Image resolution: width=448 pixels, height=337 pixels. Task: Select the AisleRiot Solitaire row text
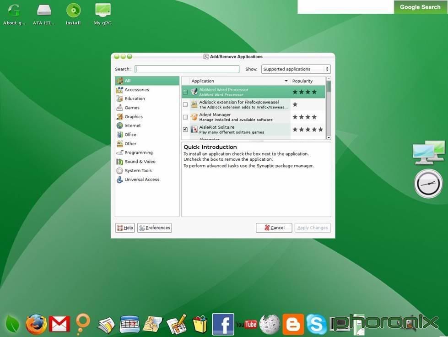(232, 130)
